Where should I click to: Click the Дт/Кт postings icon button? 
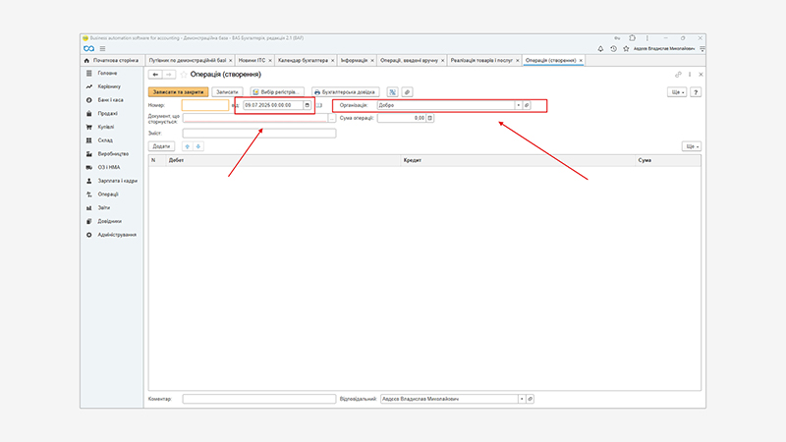click(x=392, y=92)
